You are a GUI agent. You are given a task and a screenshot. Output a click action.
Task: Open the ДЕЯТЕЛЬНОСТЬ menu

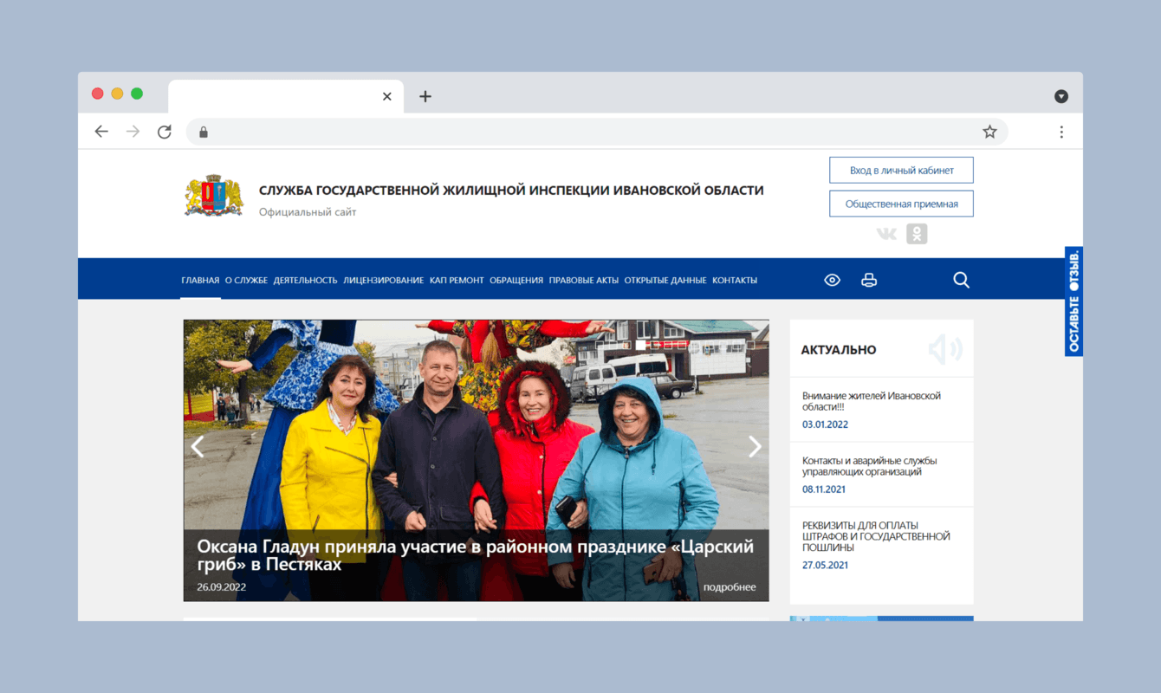(305, 280)
